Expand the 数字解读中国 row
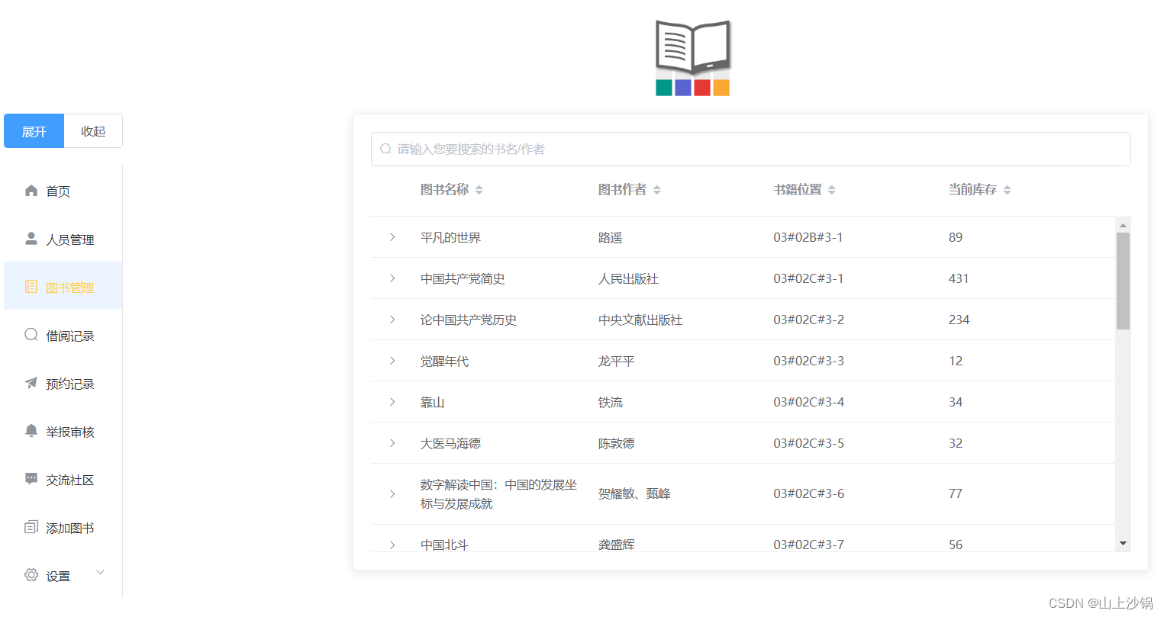This screenshot has width=1164, height=617. pyautogui.click(x=392, y=494)
